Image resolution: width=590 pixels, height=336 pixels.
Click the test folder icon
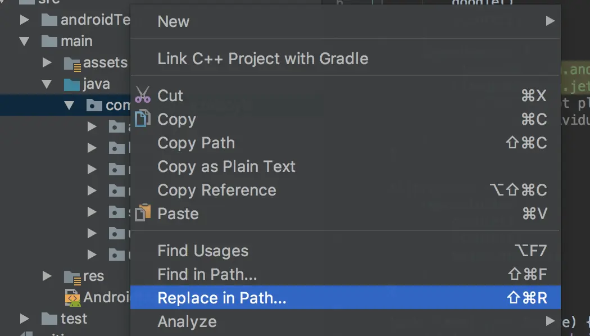click(50, 319)
